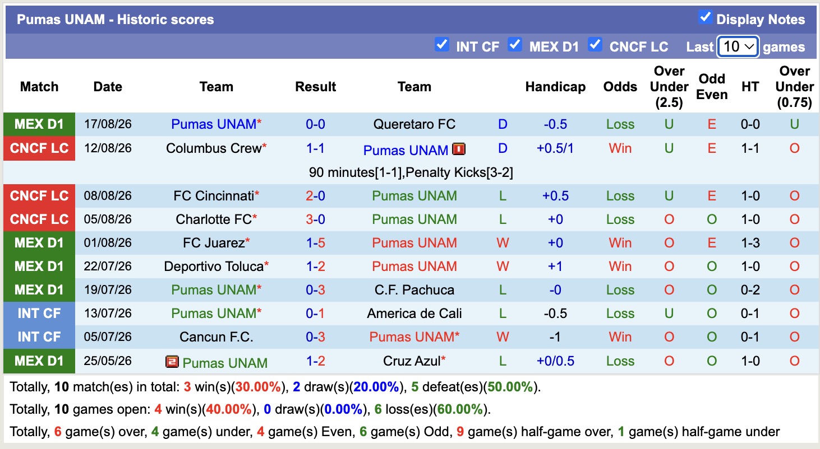Viewport: 820px width, 449px height.
Task: Click the HT score 1-3
Action: [x=750, y=243]
